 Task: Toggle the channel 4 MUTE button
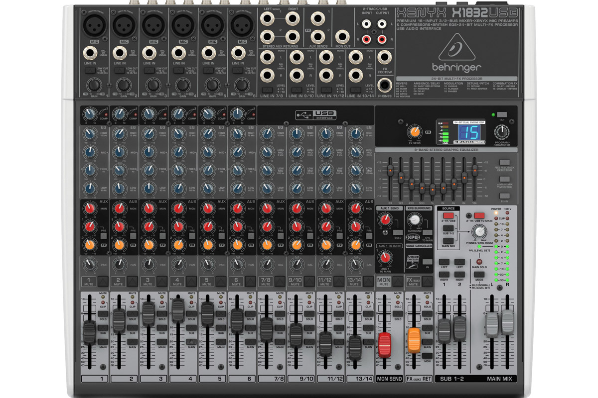(191, 282)
